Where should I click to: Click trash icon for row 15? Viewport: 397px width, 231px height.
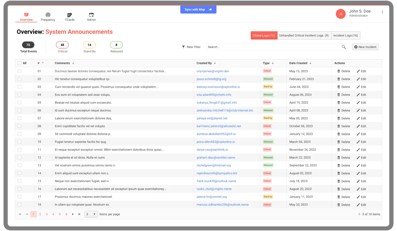click(339, 181)
